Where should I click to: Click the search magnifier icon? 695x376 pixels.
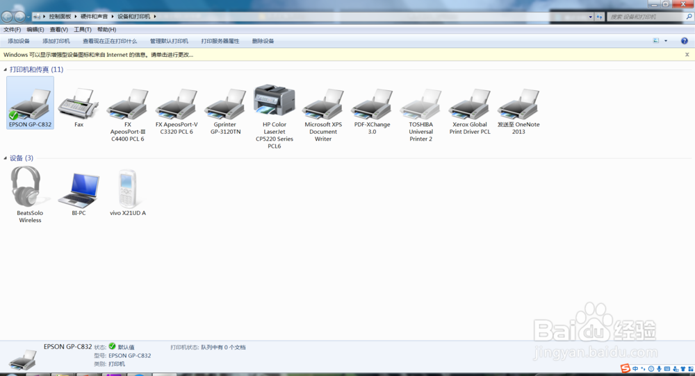point(689,17)
